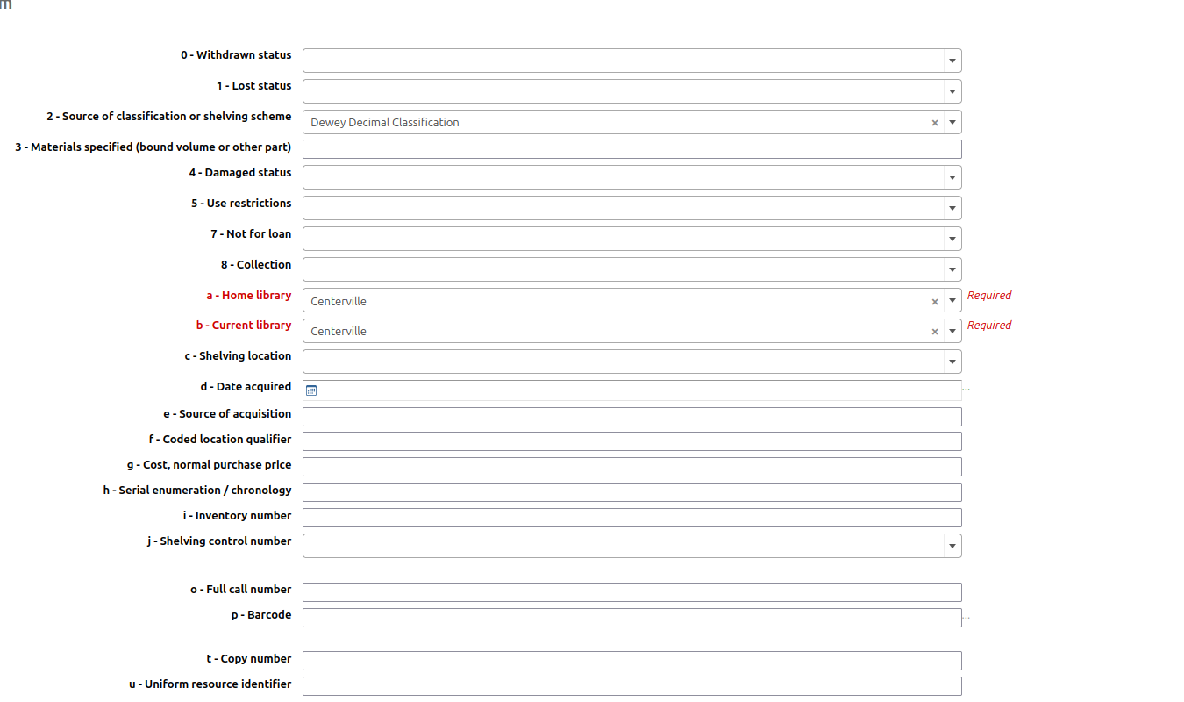Click the calendar icon in Date acquired

[x=311, y=390]
